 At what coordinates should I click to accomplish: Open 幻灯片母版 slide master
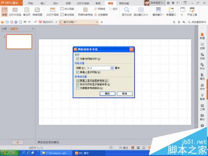tap(52, 12)
